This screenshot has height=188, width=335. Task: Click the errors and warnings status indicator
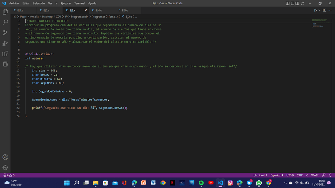(x=9, y=175)
